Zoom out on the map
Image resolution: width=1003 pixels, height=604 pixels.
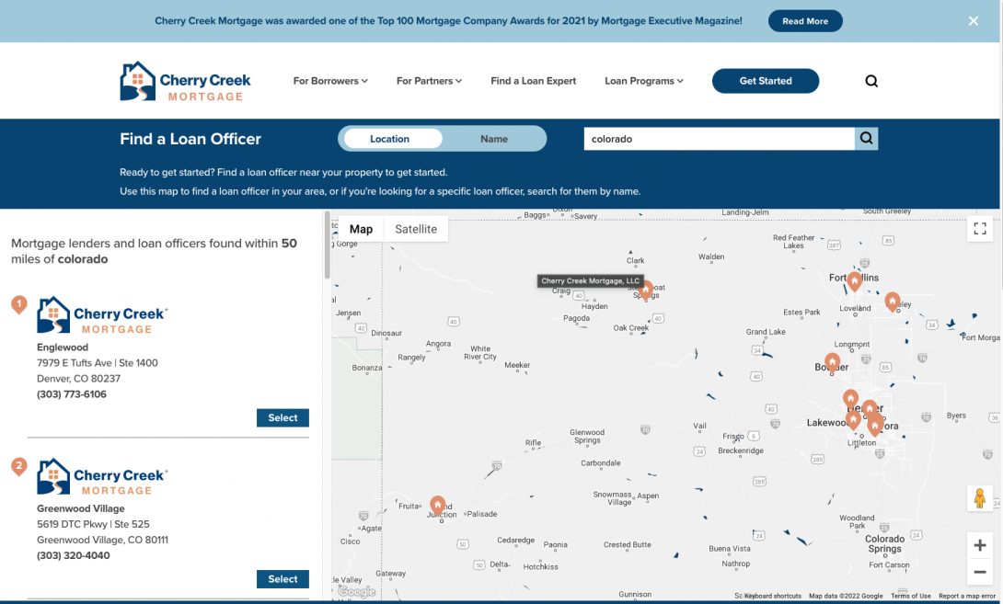[979, 572]
